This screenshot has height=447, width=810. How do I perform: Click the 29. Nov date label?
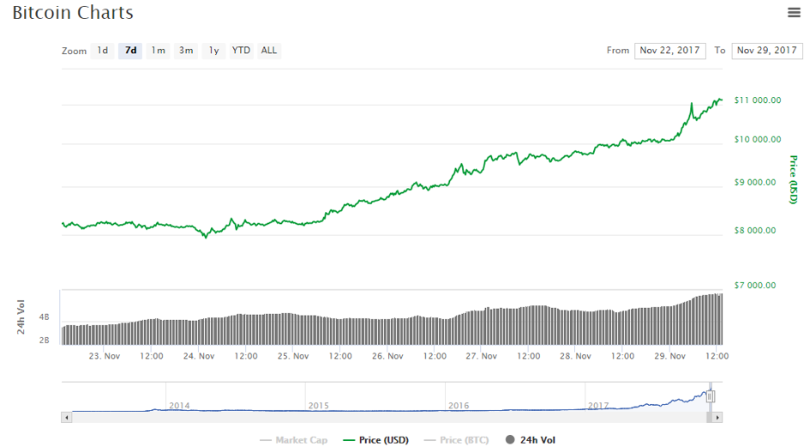[670, 356]
